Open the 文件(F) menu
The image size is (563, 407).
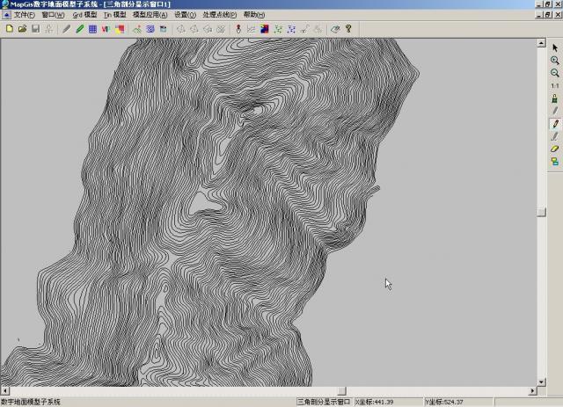point(24,15)
